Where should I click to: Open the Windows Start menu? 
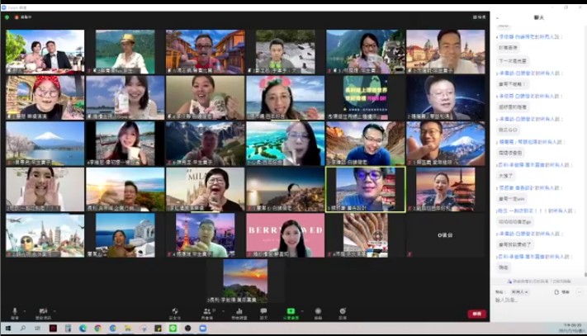pyautogui.click(x=8, y=328)
